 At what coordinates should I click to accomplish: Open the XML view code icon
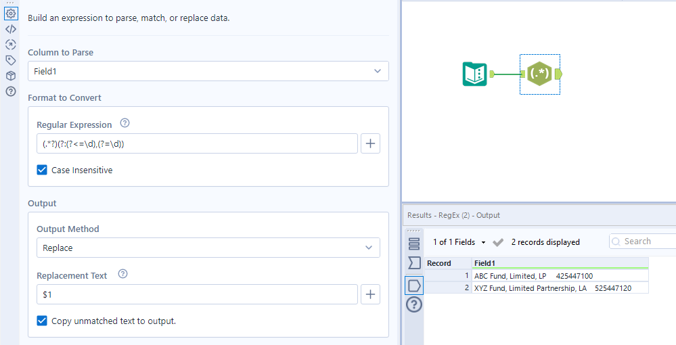(11, 29)
